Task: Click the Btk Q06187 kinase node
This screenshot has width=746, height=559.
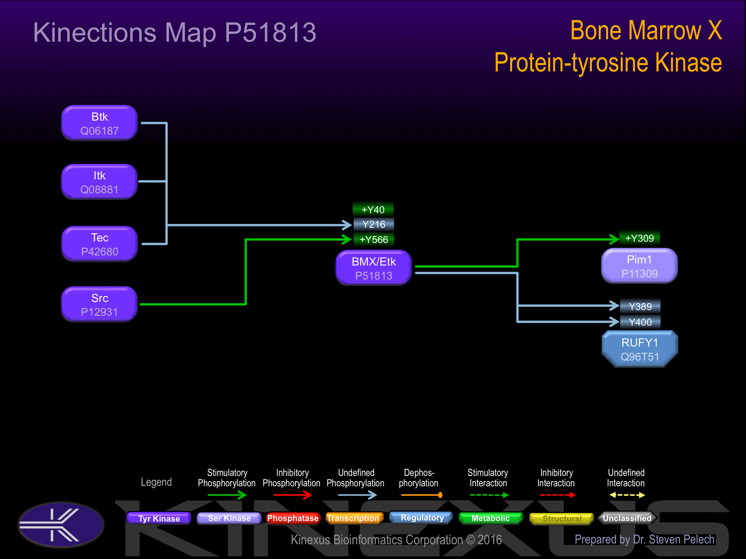Action: pos(99,123)
